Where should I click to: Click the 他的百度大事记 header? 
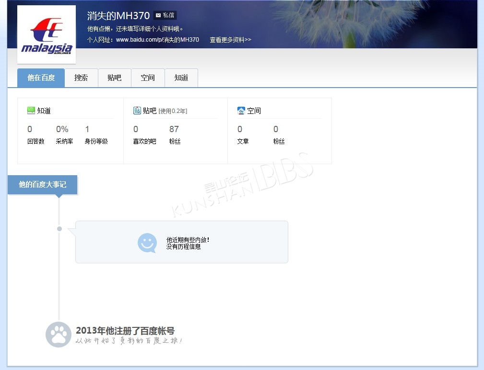[x=43, y=185]
